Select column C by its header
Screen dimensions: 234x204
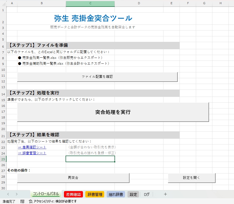point(90,3)
